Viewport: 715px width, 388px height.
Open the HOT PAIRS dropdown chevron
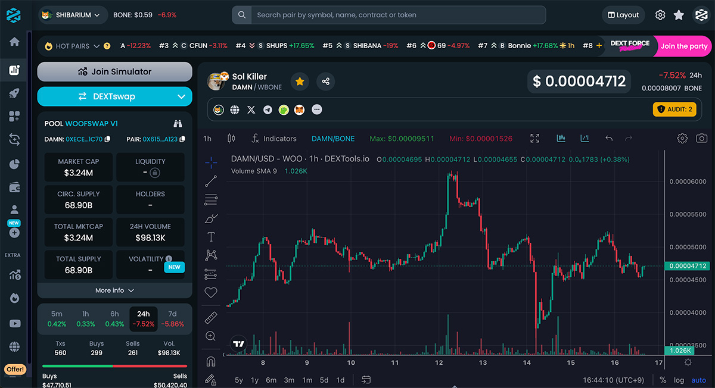(x=97, y=46)
